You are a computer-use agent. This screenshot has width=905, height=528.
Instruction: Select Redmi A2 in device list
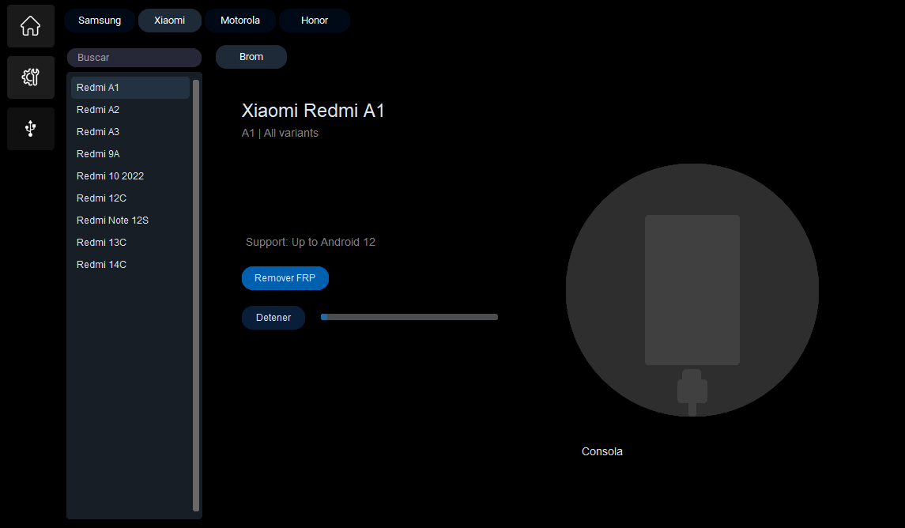tap(130, 110)
